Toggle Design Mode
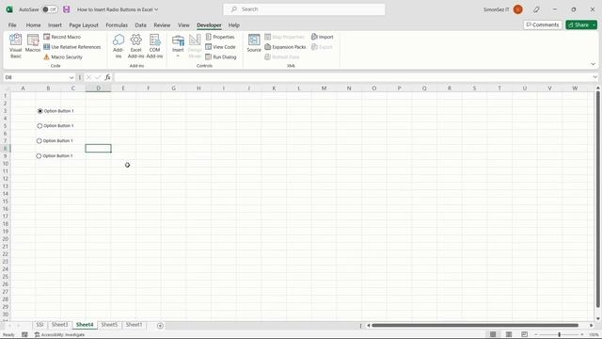 pos(195,46)
